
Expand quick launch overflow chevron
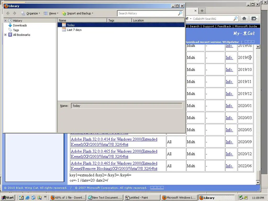(45, 197)
